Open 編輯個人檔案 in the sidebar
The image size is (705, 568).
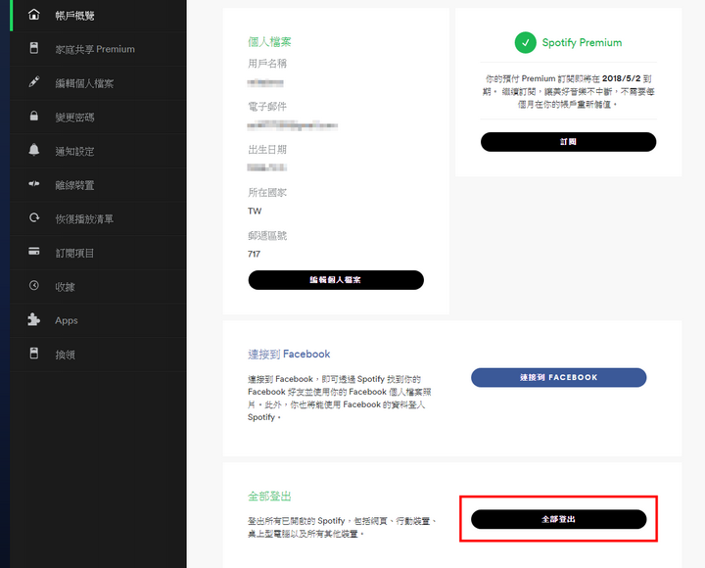click(98, 83)
